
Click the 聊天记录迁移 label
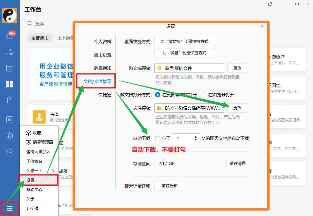(x=137, y=186)
